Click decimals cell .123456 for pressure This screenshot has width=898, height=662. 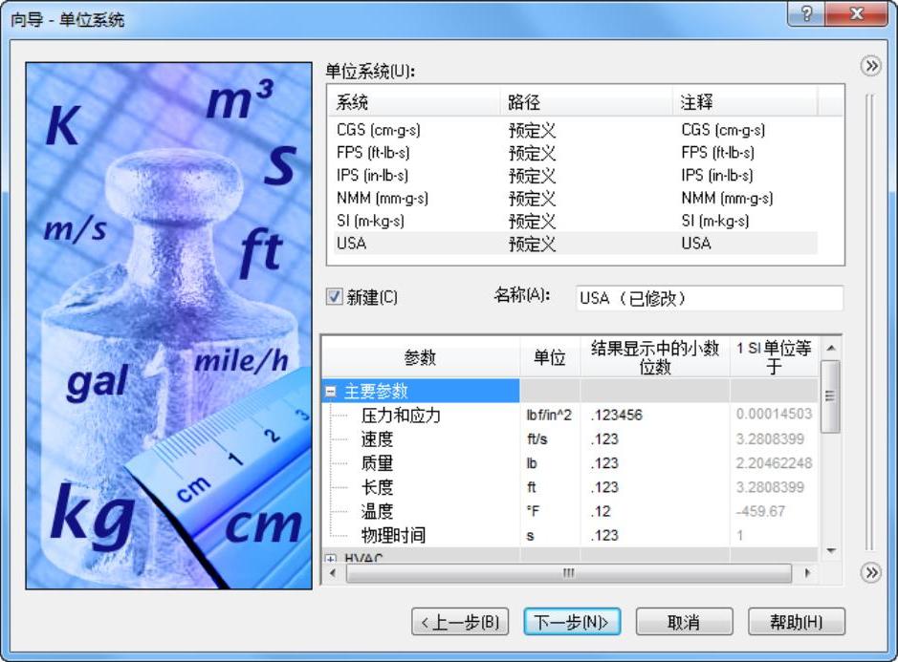point(655,415)
